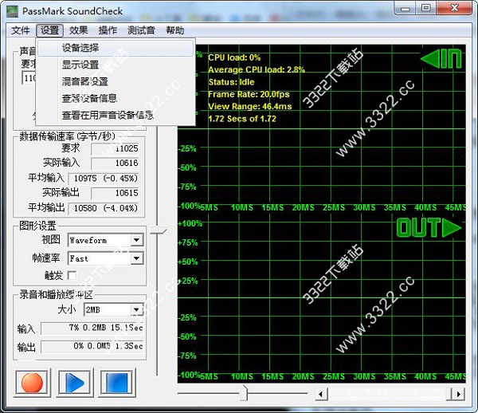Click the green IN channel arrow icon

441,59
